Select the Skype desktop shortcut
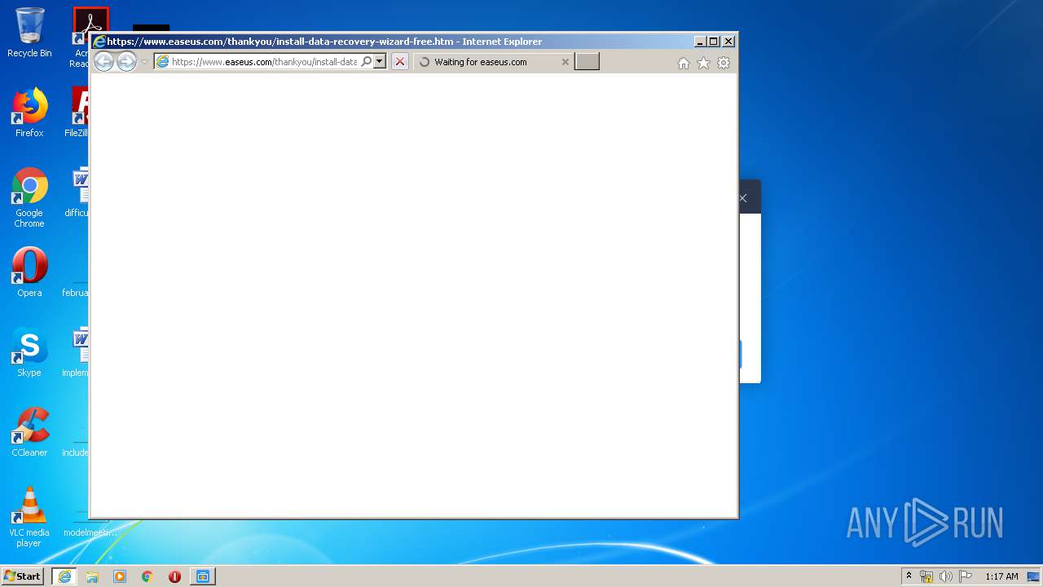Screen dimensions: 1043x587 coord(29,352)
